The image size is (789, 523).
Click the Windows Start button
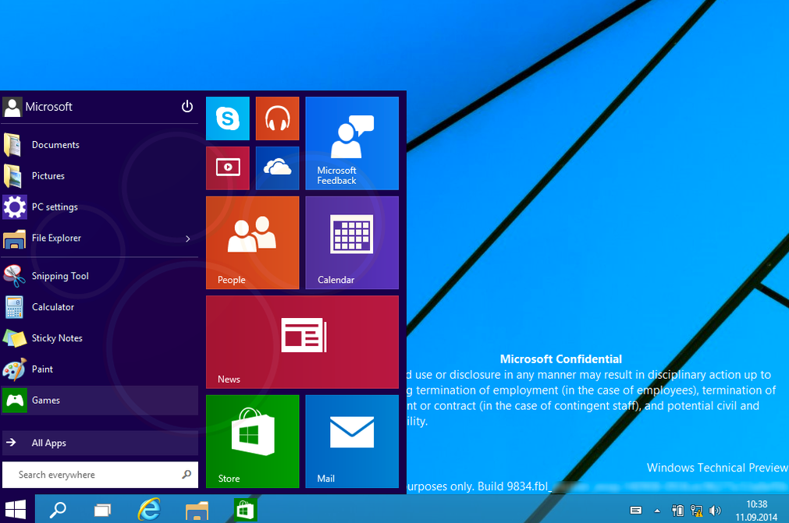click(16, 510)
